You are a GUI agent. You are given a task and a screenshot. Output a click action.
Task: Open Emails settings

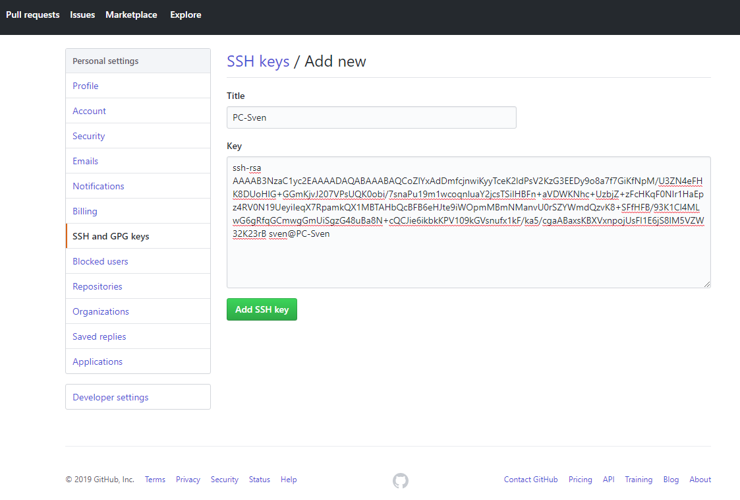(138, 161)
